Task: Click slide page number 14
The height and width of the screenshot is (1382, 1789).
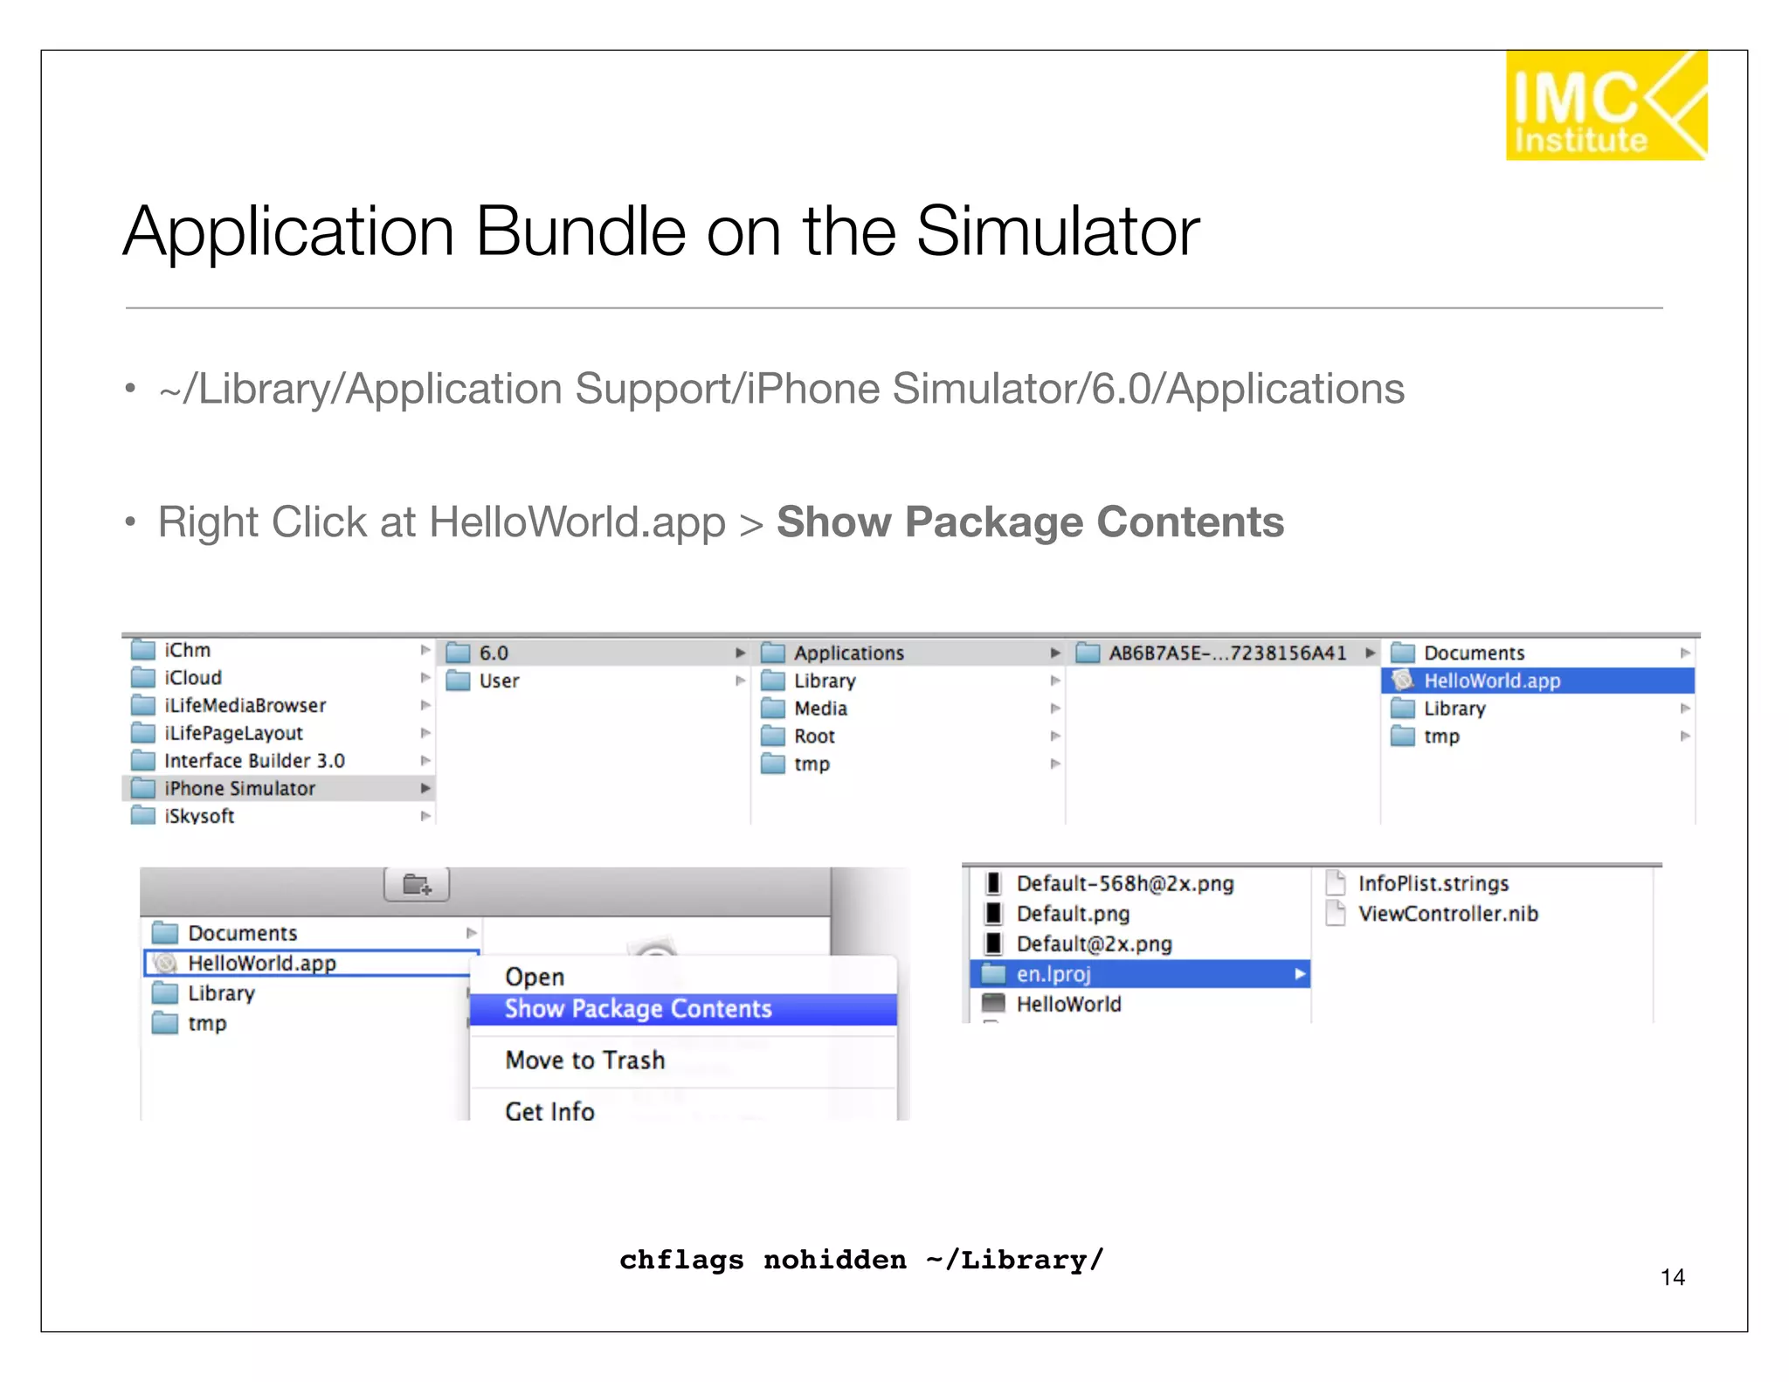Action: click(x=1672, y=1277)
